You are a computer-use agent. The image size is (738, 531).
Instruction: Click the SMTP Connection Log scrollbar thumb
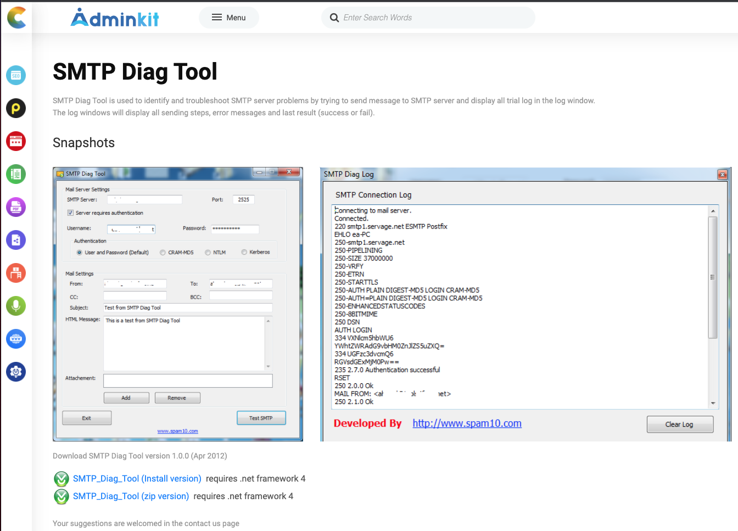[x=713, y=277]
